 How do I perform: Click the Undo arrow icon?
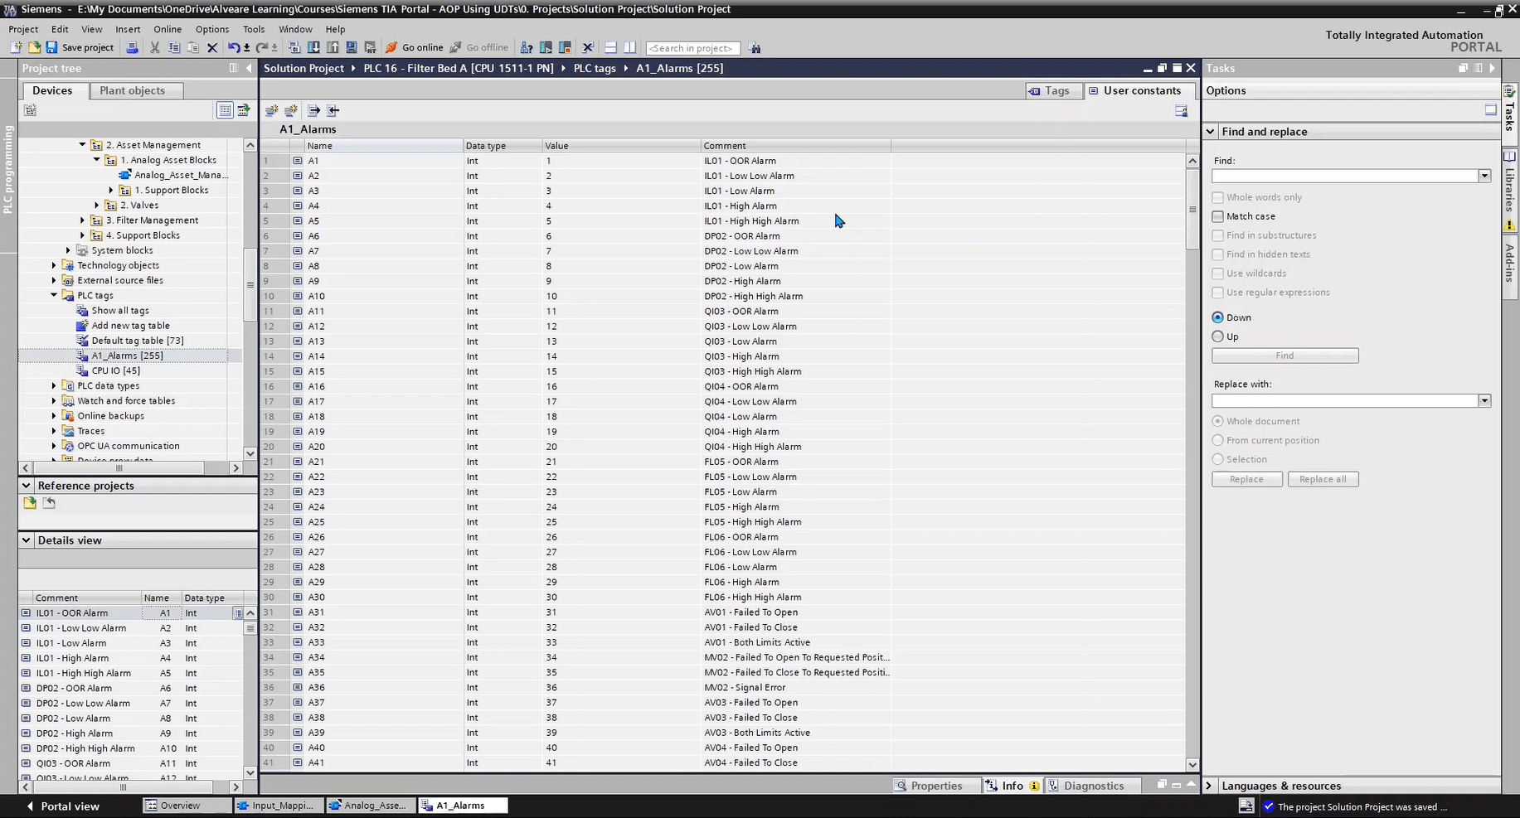233,48
